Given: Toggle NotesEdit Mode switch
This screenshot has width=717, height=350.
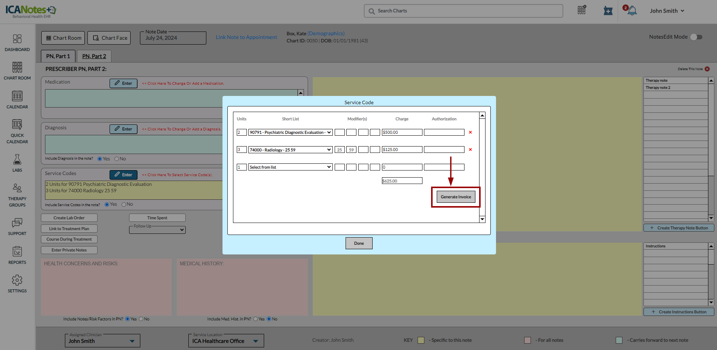Looking at the screenshot, I should [x=696, y=37].
